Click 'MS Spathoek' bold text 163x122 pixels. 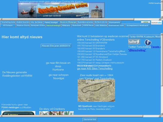click(x=85, y=106)
